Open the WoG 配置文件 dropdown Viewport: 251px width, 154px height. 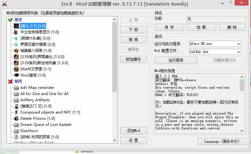click(x=238, y=52)
